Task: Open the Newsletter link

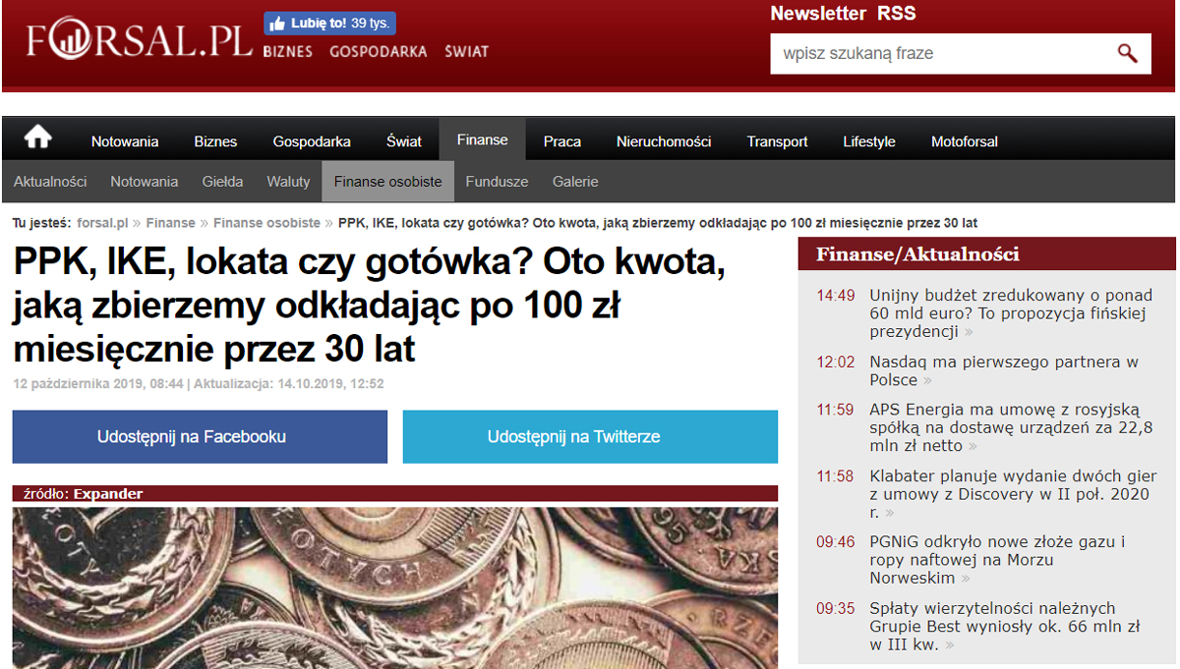Action: point(818,13)
